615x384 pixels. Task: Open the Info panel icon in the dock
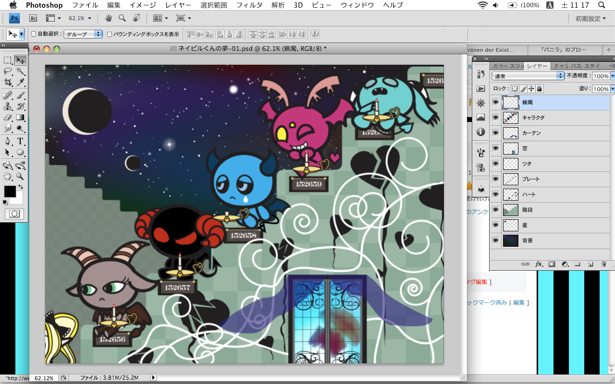point(480,132)
